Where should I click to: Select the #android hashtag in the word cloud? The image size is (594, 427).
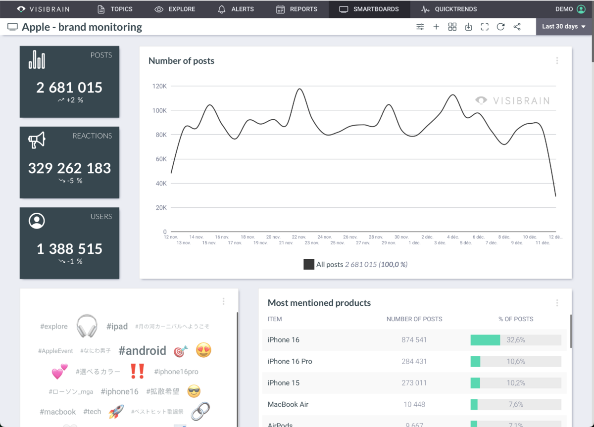tap(142, 350)
